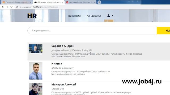Click Баранов Андрей's photo thumbnail
The image size is (170, 95).
pos(36,49)
